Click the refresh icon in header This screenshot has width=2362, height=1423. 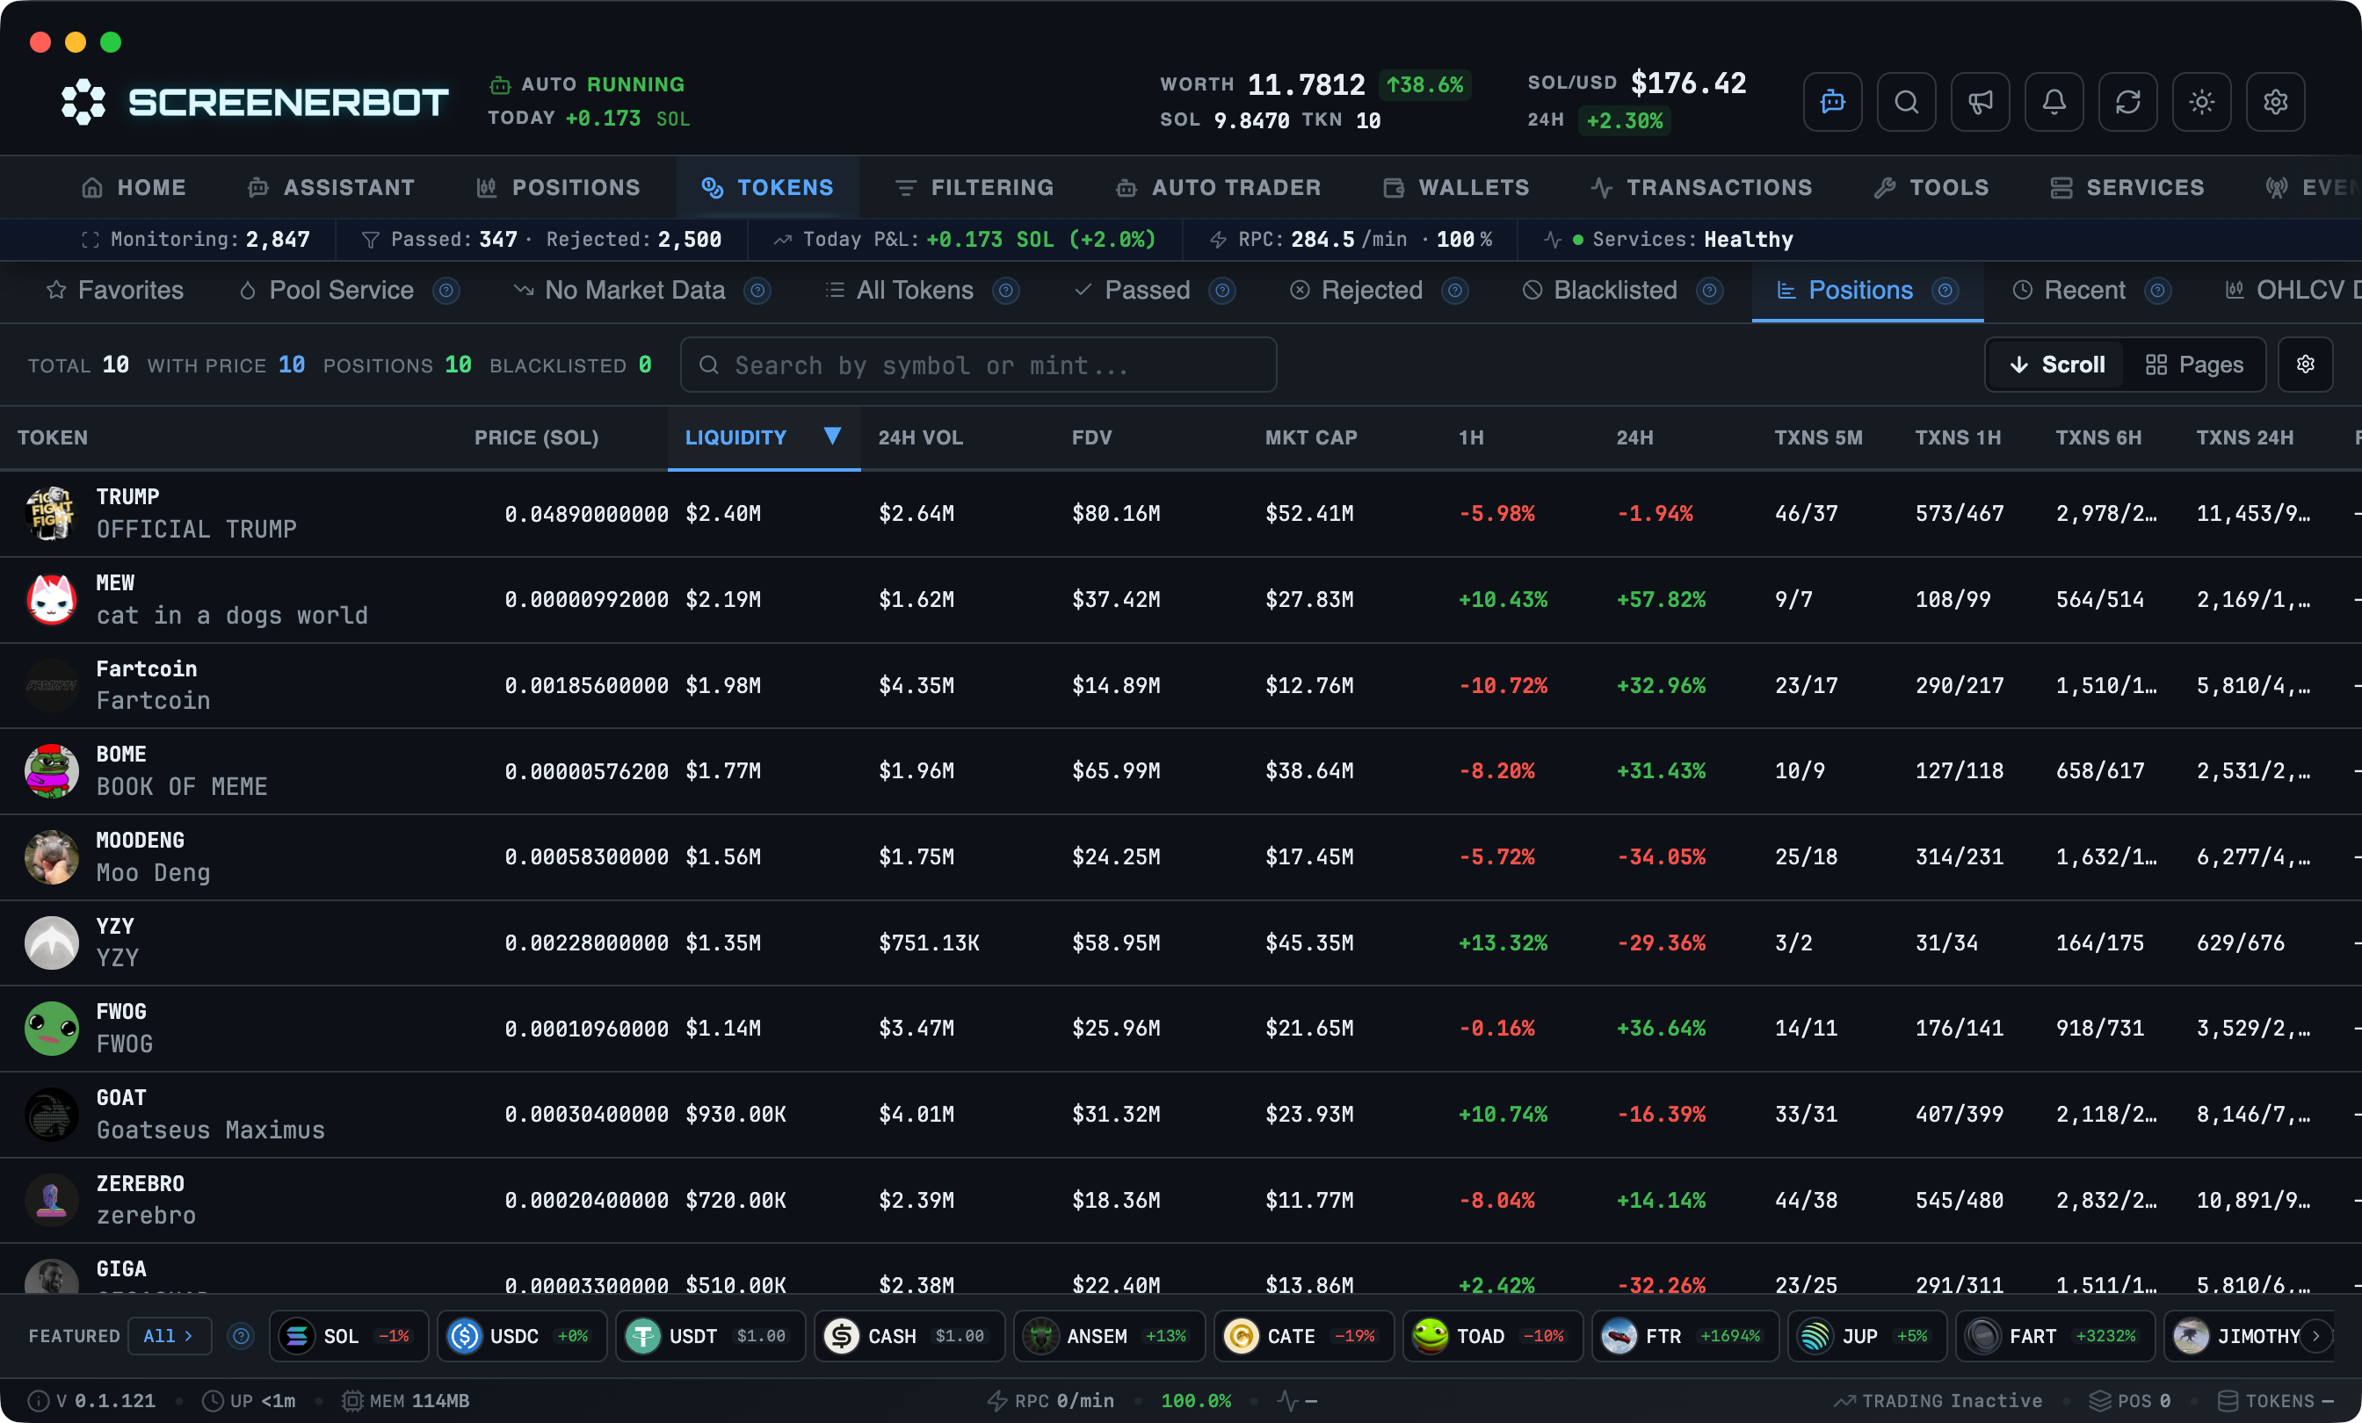[2127, 102]
